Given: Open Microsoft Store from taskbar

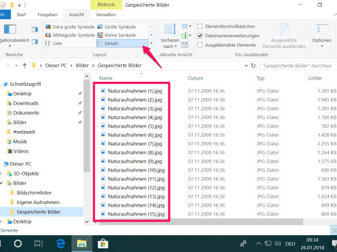Looking at the screenshot, I should click(x=103, y=243).
